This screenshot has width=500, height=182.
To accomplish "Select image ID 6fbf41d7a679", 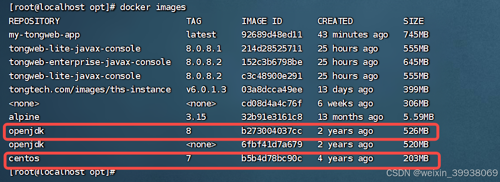I will click(x=272, y=145).
